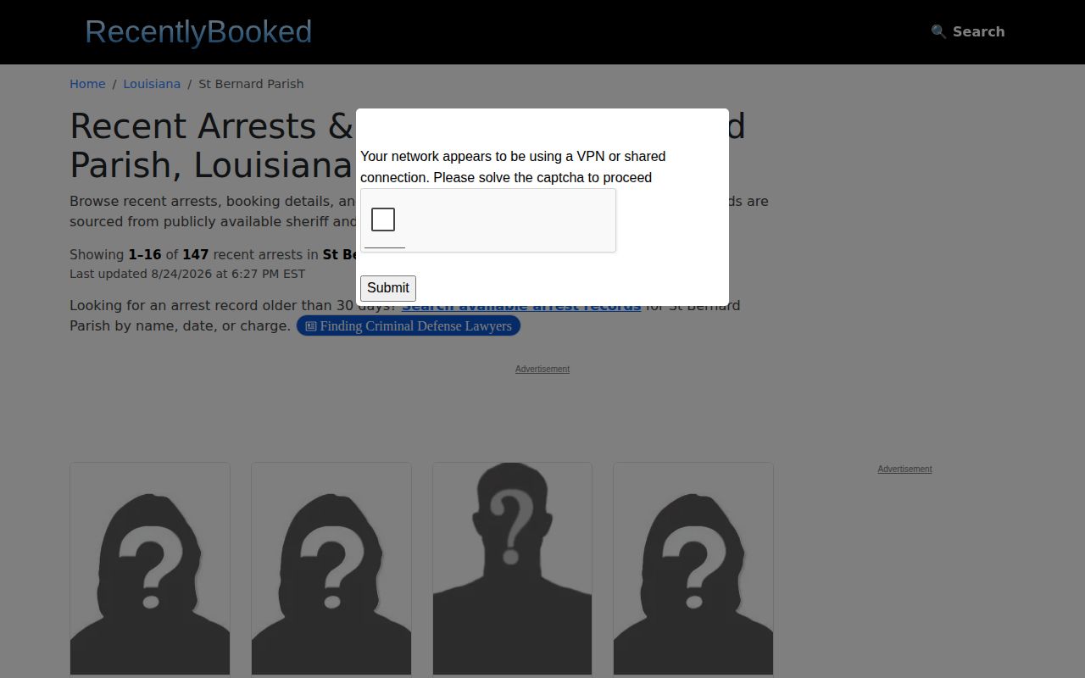Tick the captcha checkbox
Viewport: 1085px width, 678px height.
(x=383, y=220)
